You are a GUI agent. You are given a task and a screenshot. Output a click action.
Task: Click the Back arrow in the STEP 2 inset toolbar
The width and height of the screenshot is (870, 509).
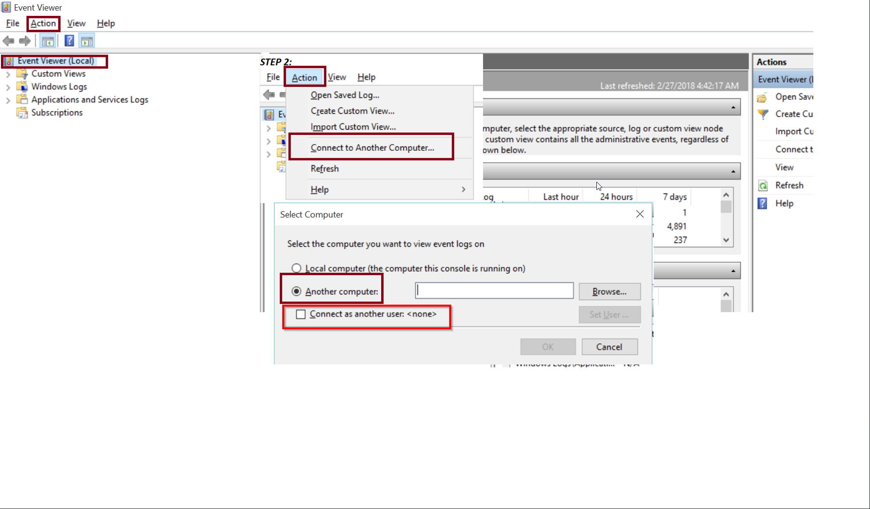click(269, 94)
